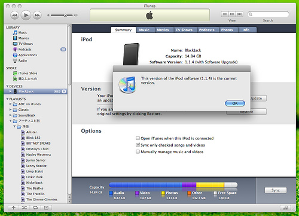The image size is (299, 216).
Task: Select the The Beatles smart playlist
Action: click(x=32, y=188)
